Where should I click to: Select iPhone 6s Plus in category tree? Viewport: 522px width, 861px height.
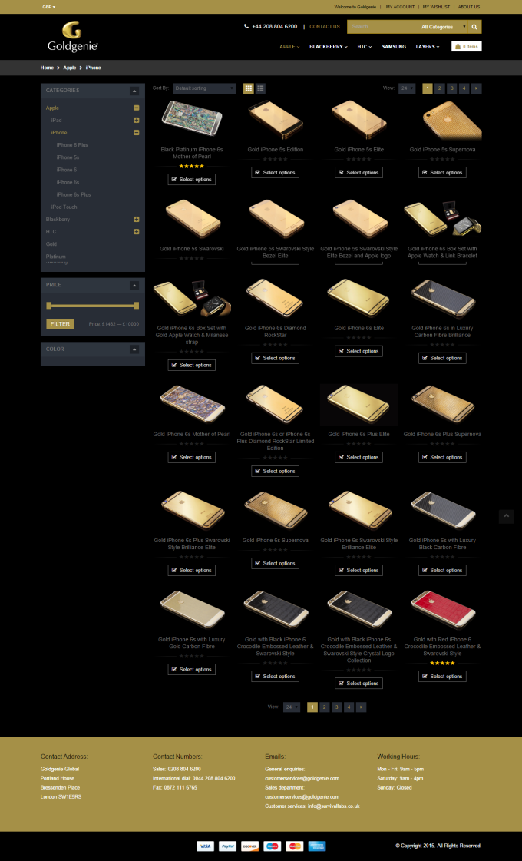pyautogui.click(x=74, y=194)
